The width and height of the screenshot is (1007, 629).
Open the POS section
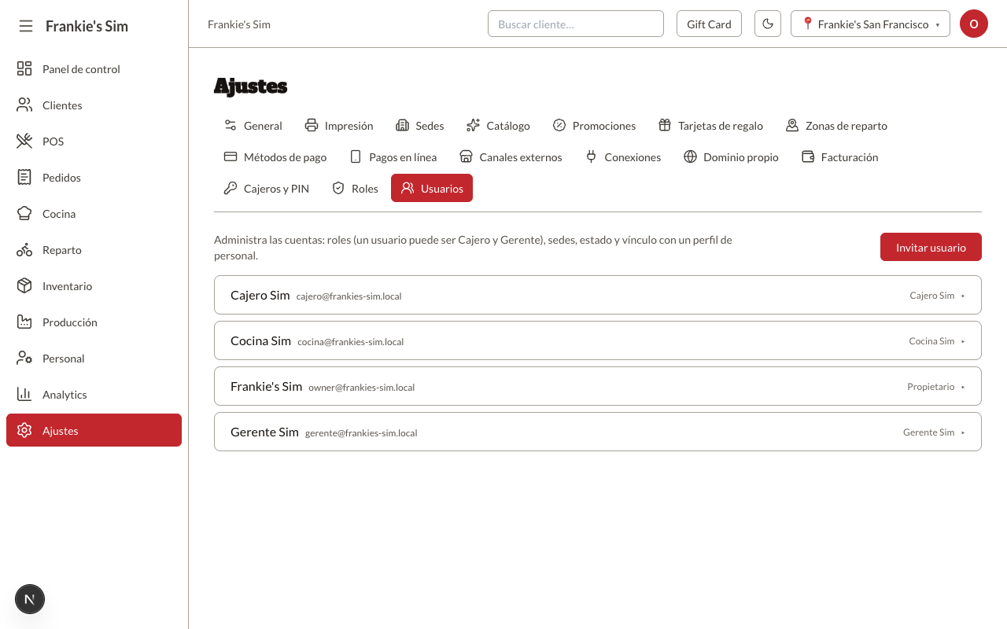tap(94, 142)
